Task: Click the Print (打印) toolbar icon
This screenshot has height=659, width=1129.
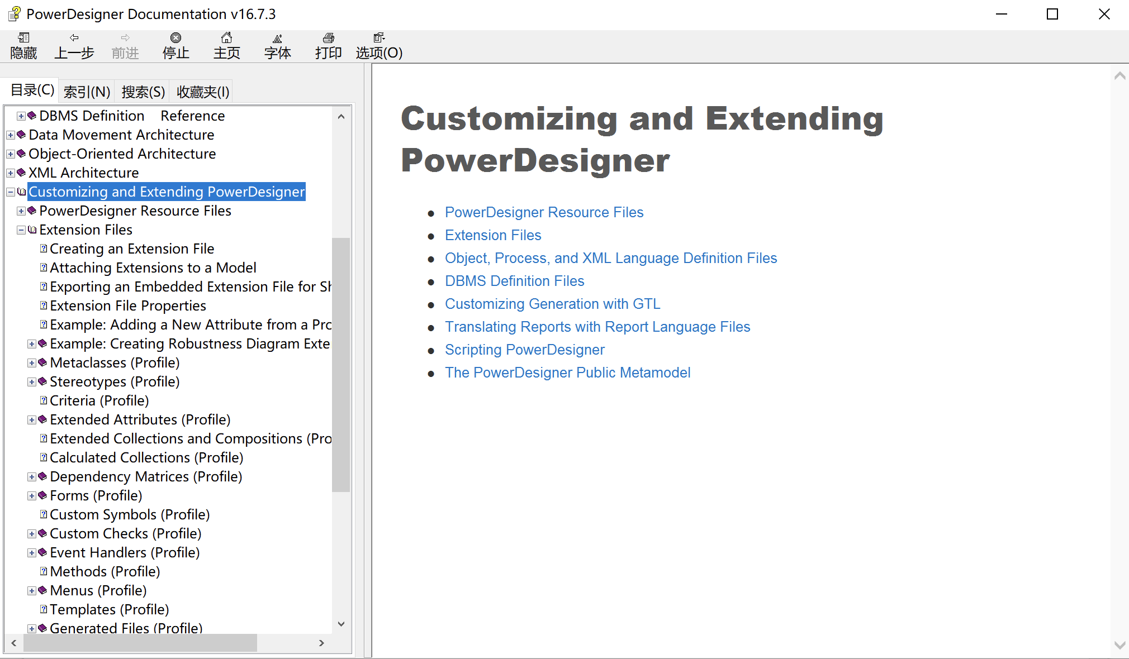Action: [x=328, y=38]
